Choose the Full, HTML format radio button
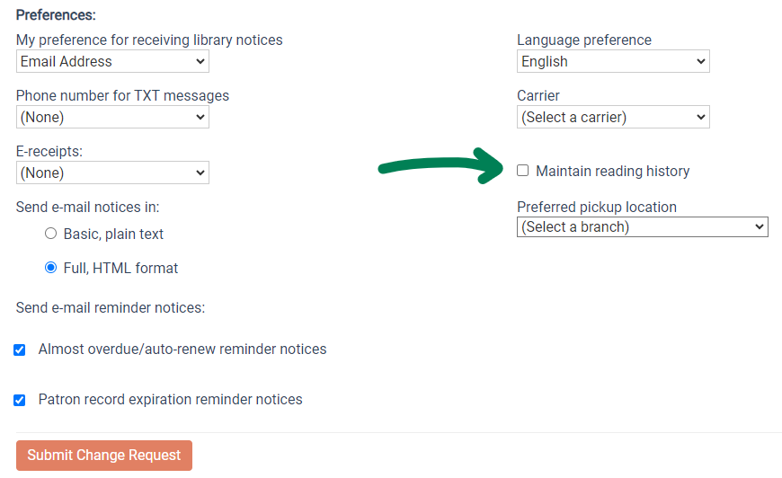Screen dimensions: 782x478 point(51,268)
